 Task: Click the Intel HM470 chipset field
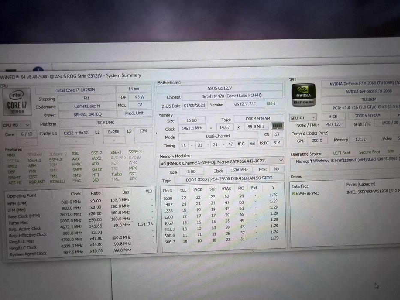pyautogui.click(x=232, y=96)
